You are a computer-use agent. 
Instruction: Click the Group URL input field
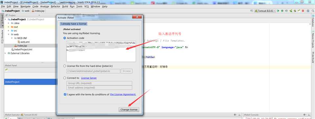point(99,83)
